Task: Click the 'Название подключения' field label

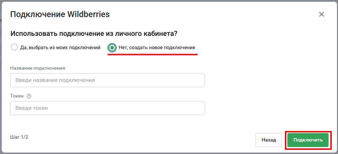Action: 37,68
